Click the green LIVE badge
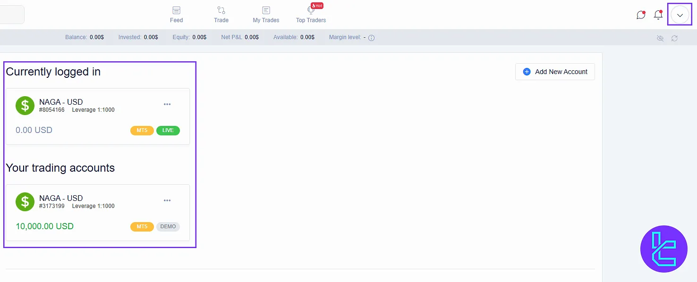 tap(168, 131)
